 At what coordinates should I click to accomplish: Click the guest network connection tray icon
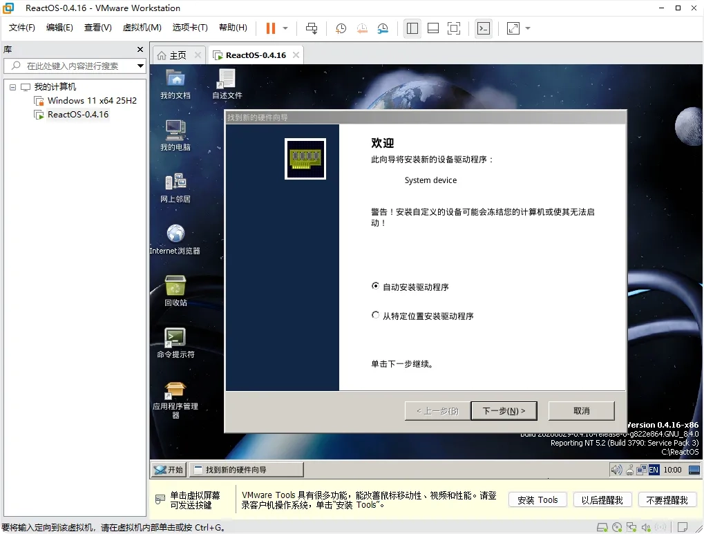(642, 470)
